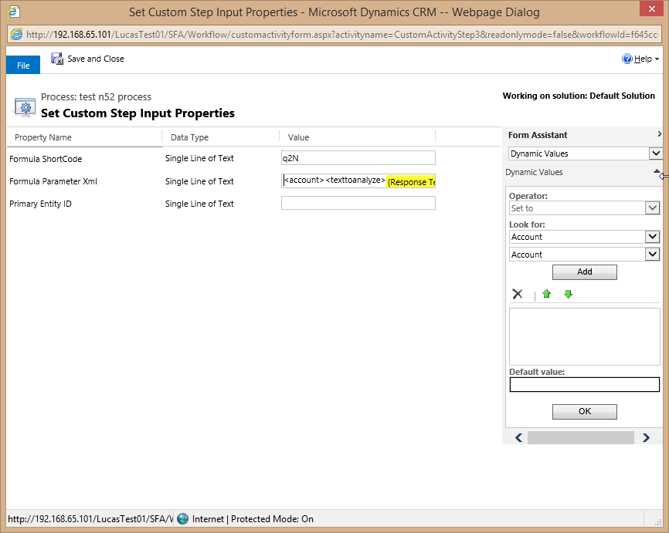The image size is (669, 533).
Task: Click the delete X icon in Form Assistant
Action: coord(517,294)
